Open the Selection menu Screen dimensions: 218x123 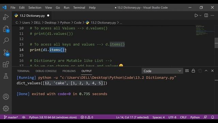coord(35,8)
